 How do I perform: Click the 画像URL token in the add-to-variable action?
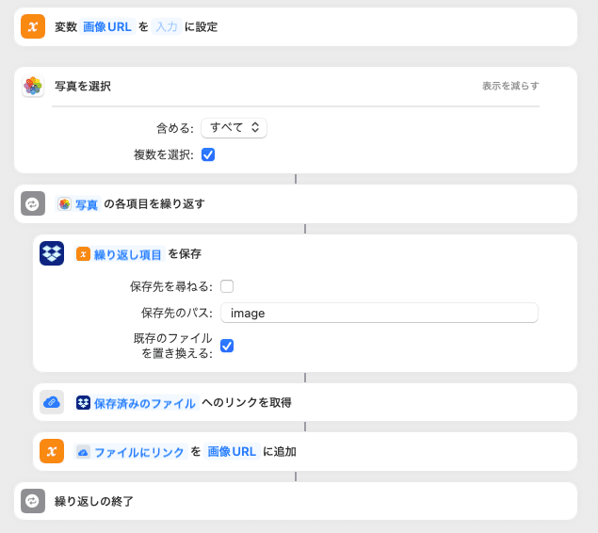coord(232,452)
